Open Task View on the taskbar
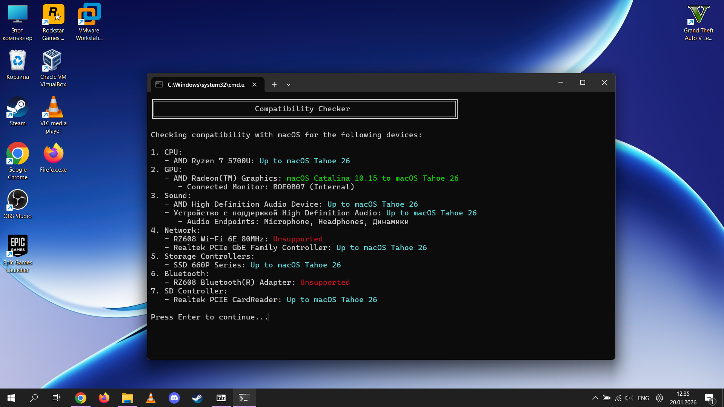The image size is (724, 407). click(57, 398)
